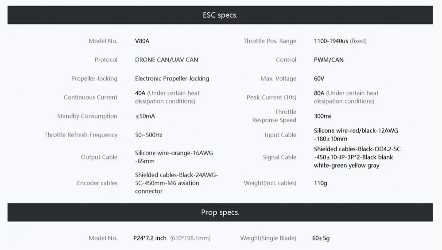This screenshot has width=442, height=250.
Task: Click the 50~500Hz refresh frequency value
Action: click(148, 135)
